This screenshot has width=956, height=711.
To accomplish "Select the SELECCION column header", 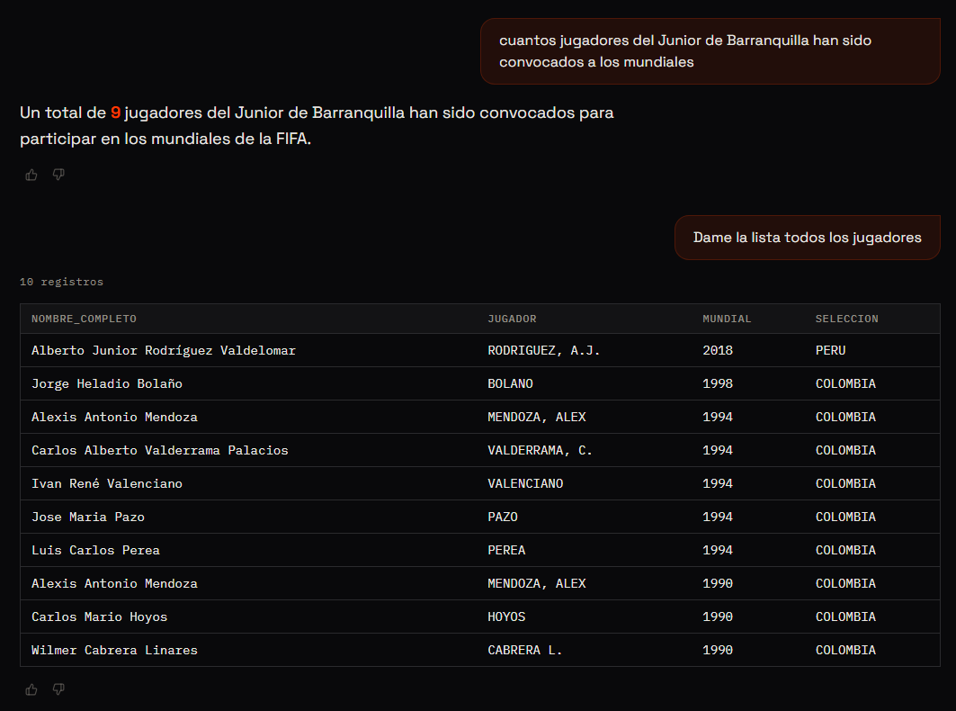I will pyautogui.click(x=847, y=319).
